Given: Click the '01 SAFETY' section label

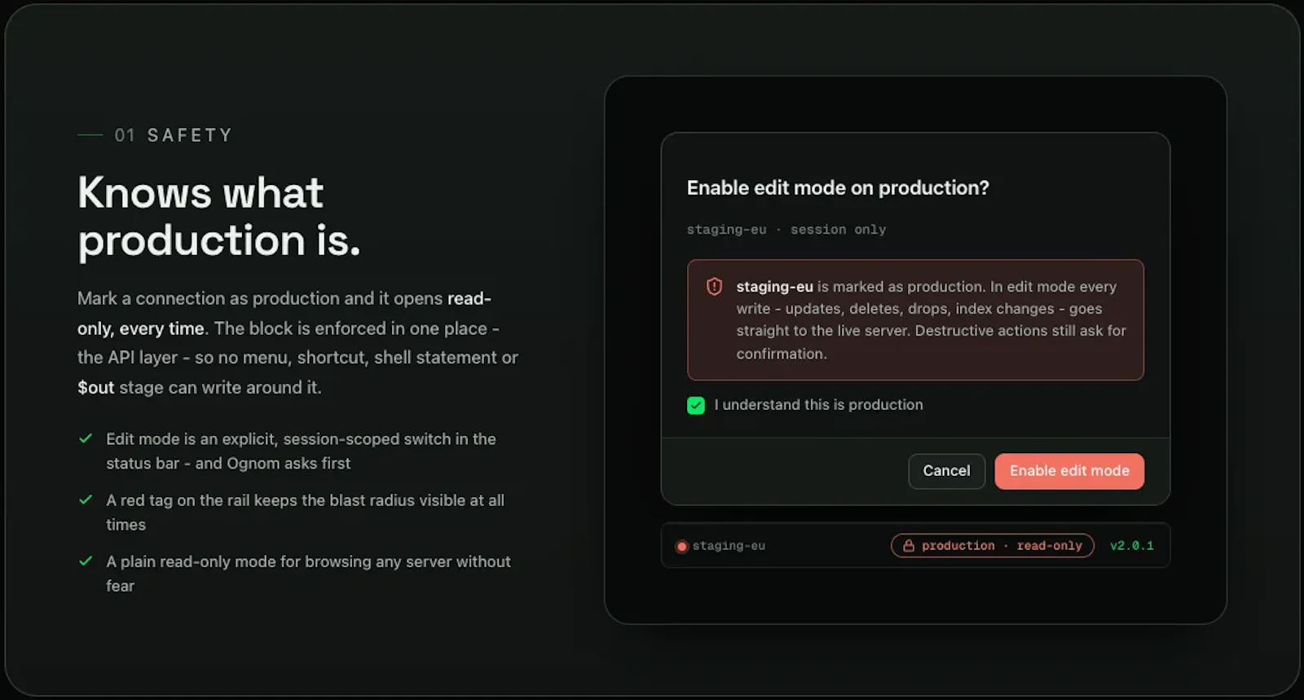Looking at the screenshot, I should tap(174, 135).
